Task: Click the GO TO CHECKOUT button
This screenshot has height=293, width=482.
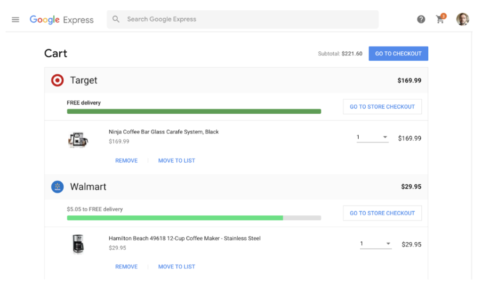Action: click(x=398, y=54)
